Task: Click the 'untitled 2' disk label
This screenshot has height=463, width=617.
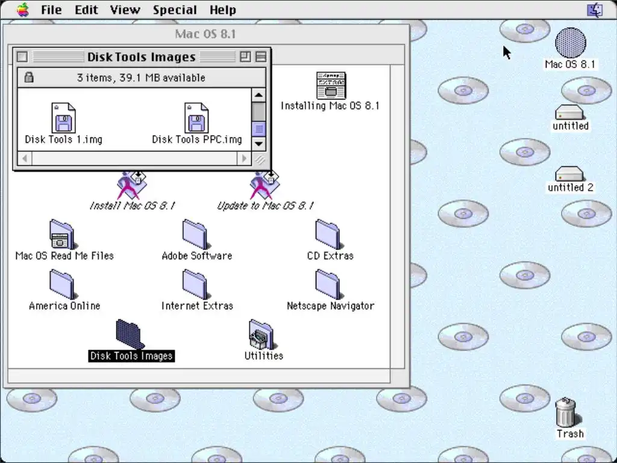Action: pos(570,187)
